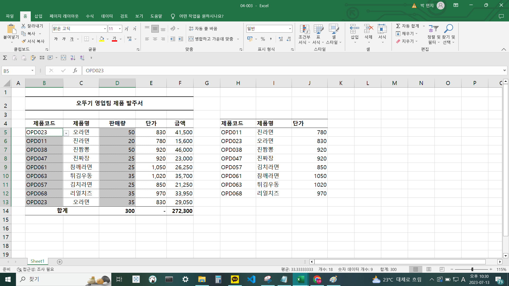Toggle bold formatting (가)
509x286 pixels.
click(56, 39)
